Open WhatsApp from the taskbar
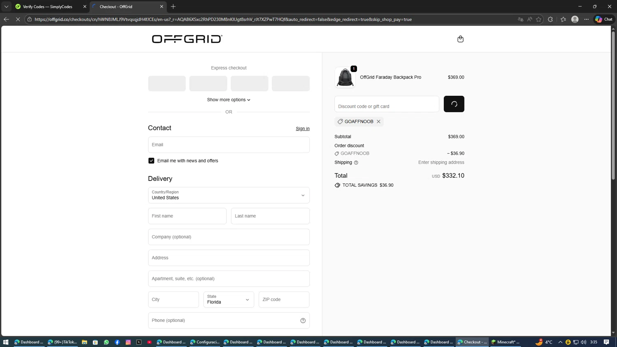Viewport: 617px width, 347px height. pyautogui.click(x=106, y=342)
